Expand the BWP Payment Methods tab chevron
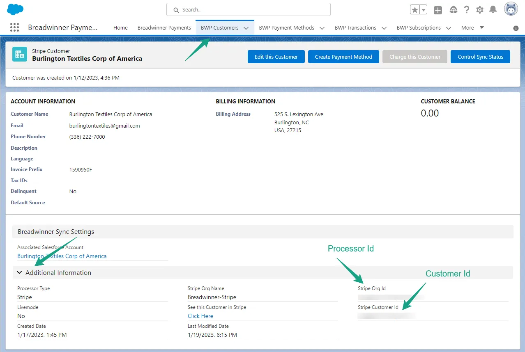525x352 pixels. coord(322,28)
